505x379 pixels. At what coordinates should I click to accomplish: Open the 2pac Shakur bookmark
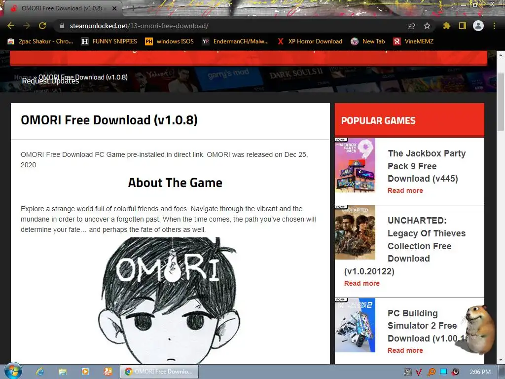click(40, 41)
